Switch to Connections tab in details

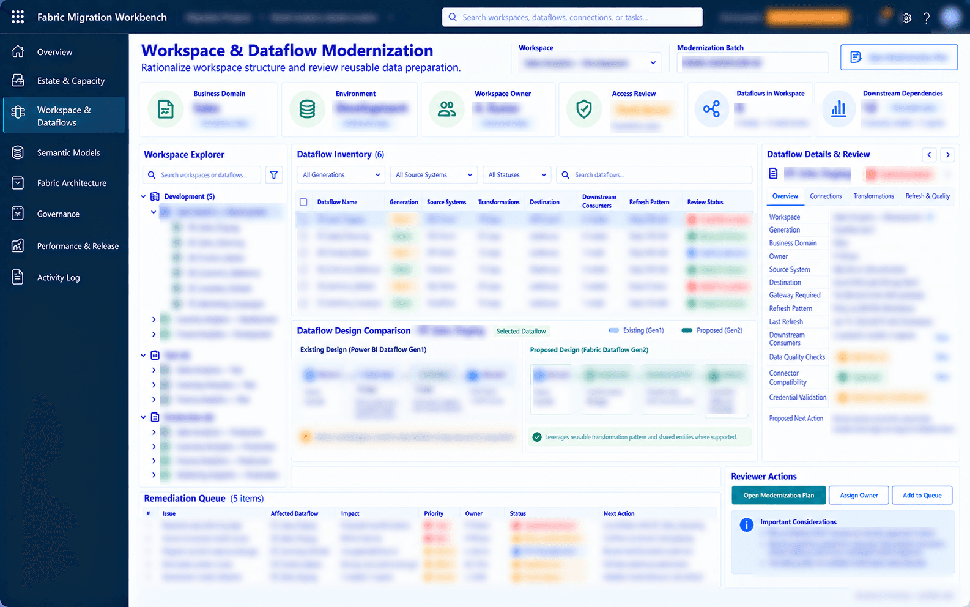(x=826, y=196)
